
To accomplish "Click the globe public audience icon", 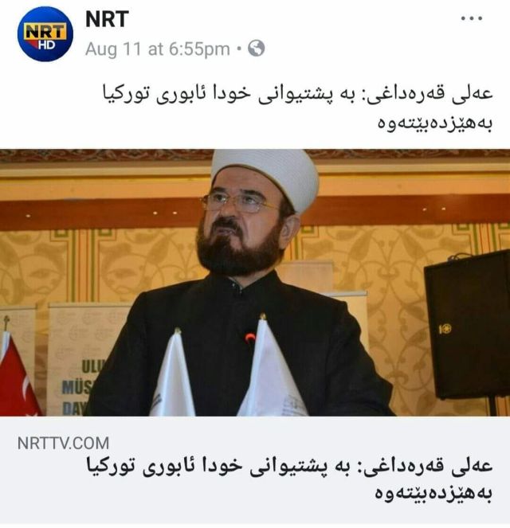I will [x=256, y=49].
